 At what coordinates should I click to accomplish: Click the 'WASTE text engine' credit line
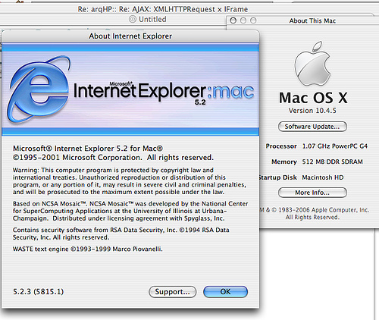88,249
